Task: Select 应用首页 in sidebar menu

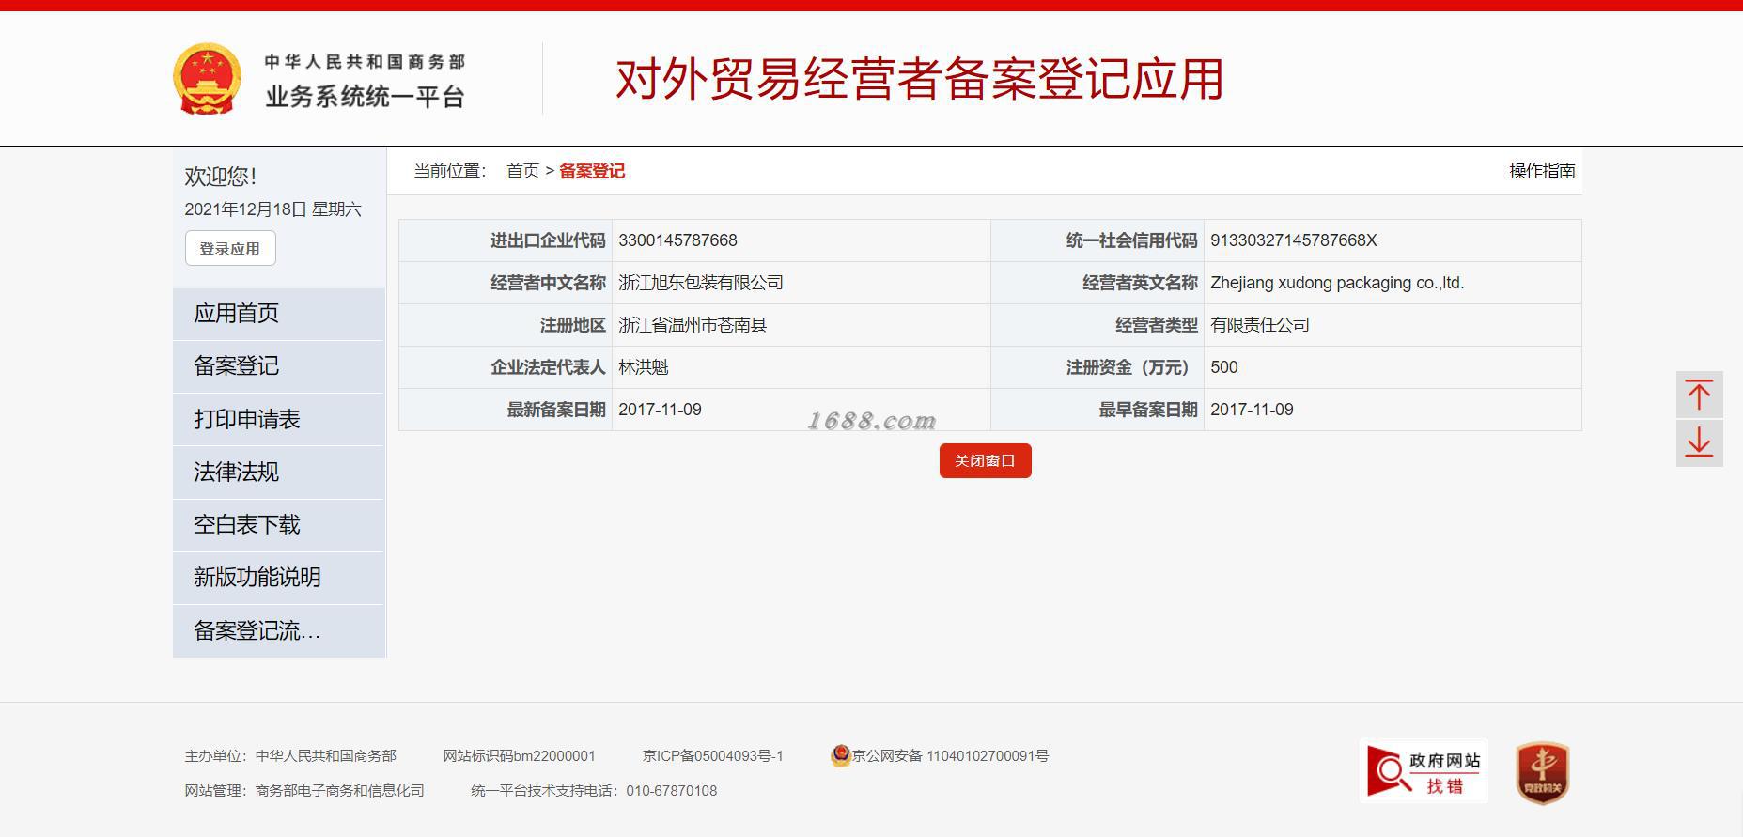Action: 279,314
